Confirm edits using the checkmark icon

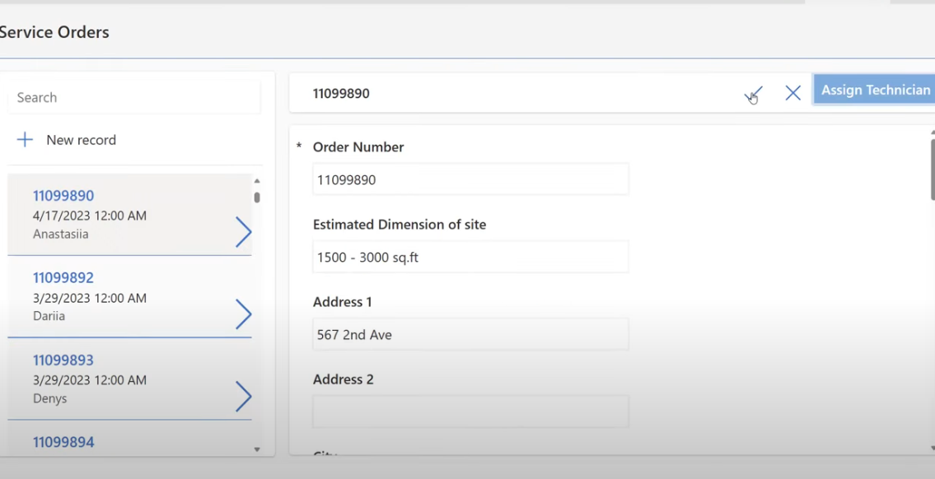tap(752, 93)
